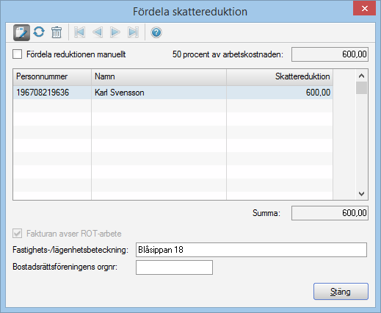
Task: Click the Bostadsrättsföreningens orgnr input field
Action: pyautogui.click(x=174, y=267)
